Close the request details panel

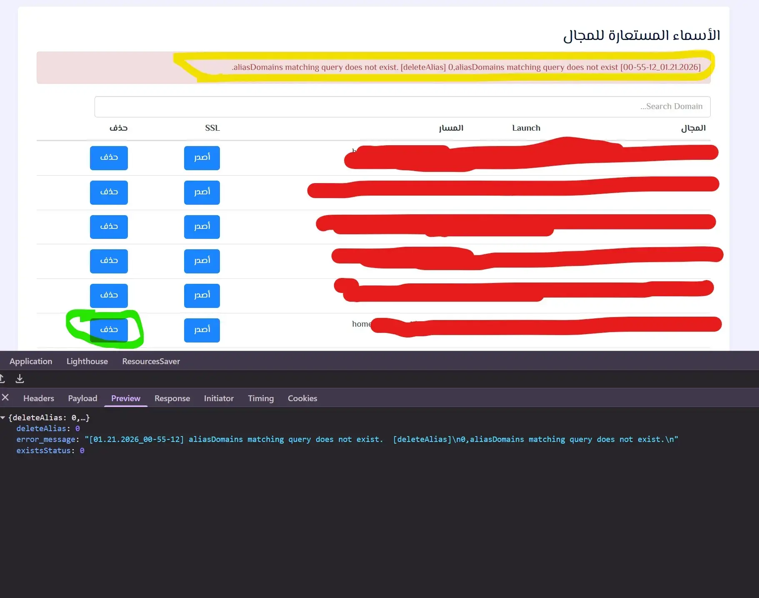tap(5, 398)
